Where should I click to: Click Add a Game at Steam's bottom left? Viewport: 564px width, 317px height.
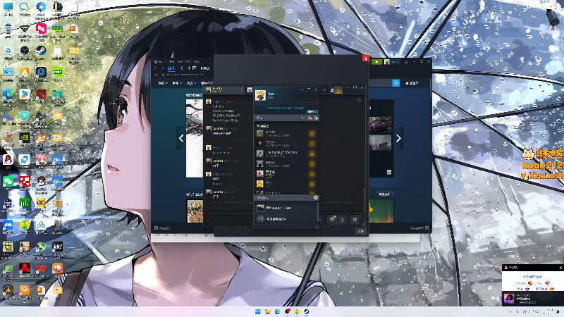(162, 228)
